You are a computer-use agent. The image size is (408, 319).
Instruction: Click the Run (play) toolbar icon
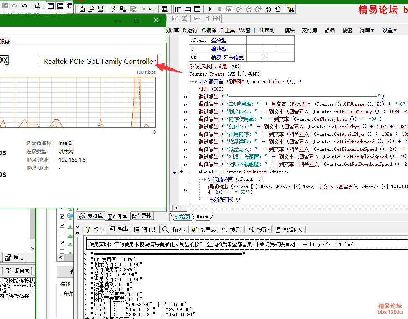tap(210, 9)
